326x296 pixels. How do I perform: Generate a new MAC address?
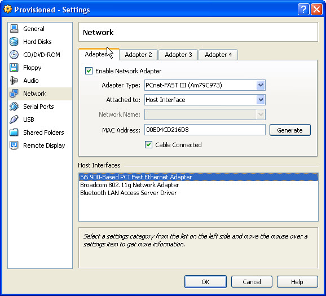(290, 130)
